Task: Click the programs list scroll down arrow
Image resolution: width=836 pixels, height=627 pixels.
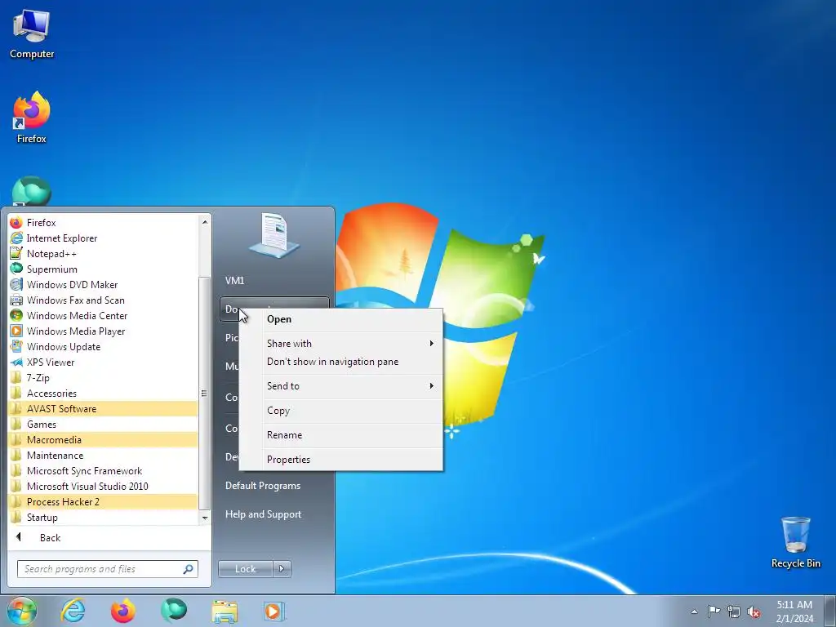Action: tap(205, 518)
